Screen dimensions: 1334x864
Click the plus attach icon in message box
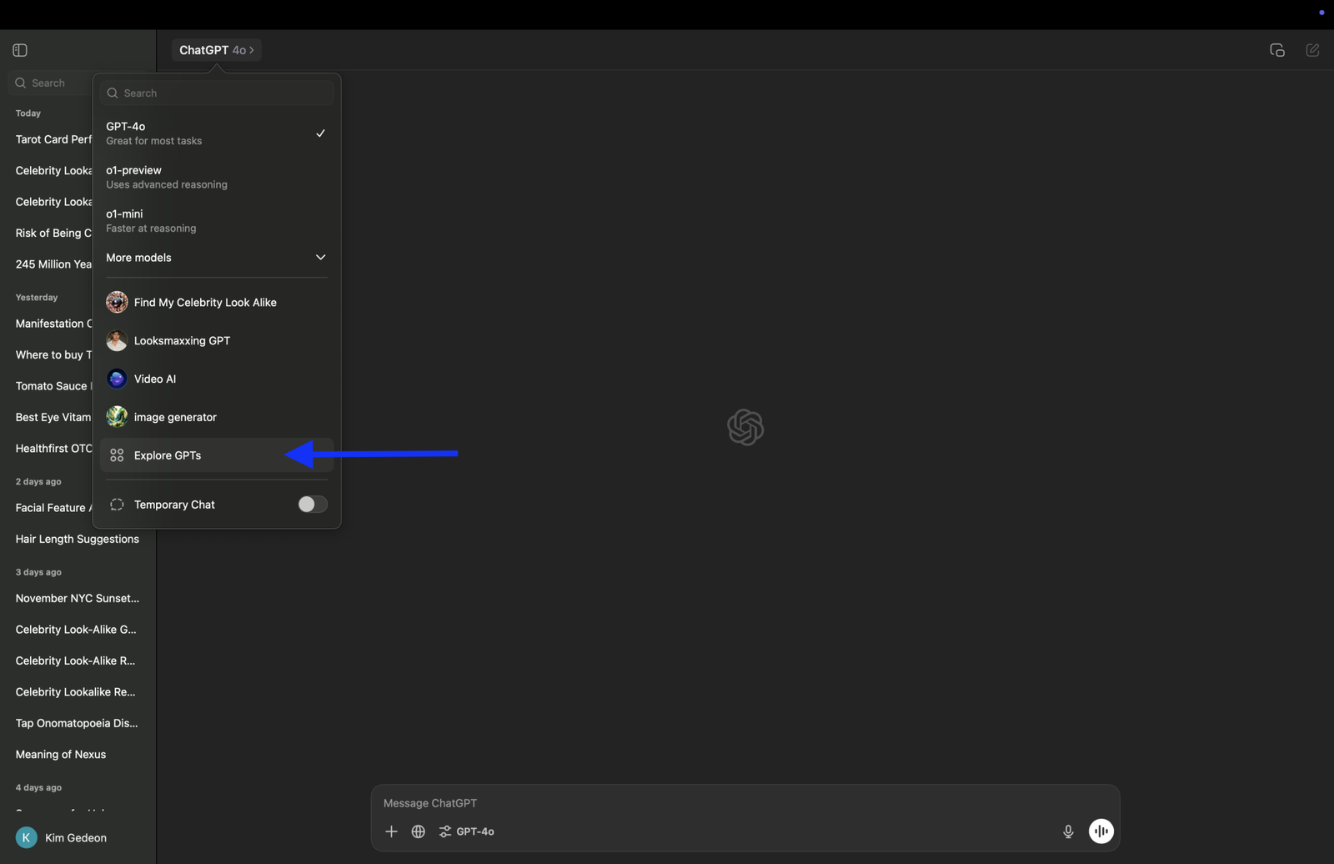tap(391, 831)
